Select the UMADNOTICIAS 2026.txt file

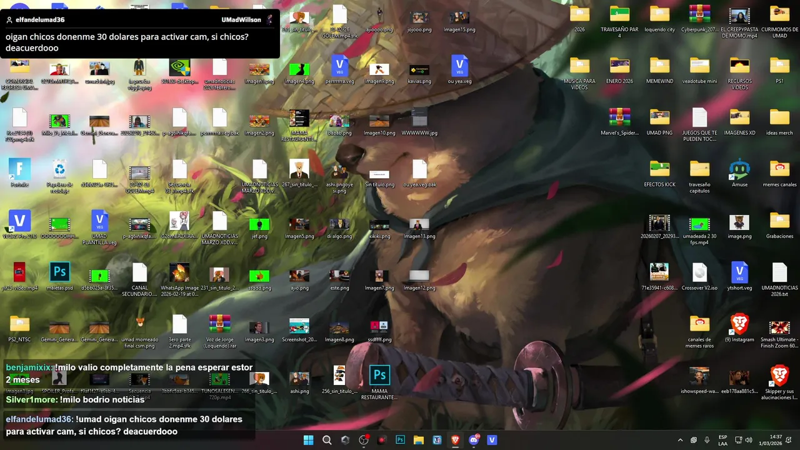pos(779,280)
